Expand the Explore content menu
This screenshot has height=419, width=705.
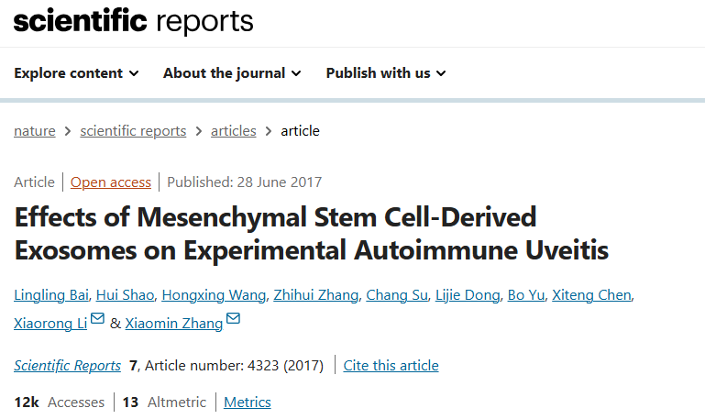[76, 73]
